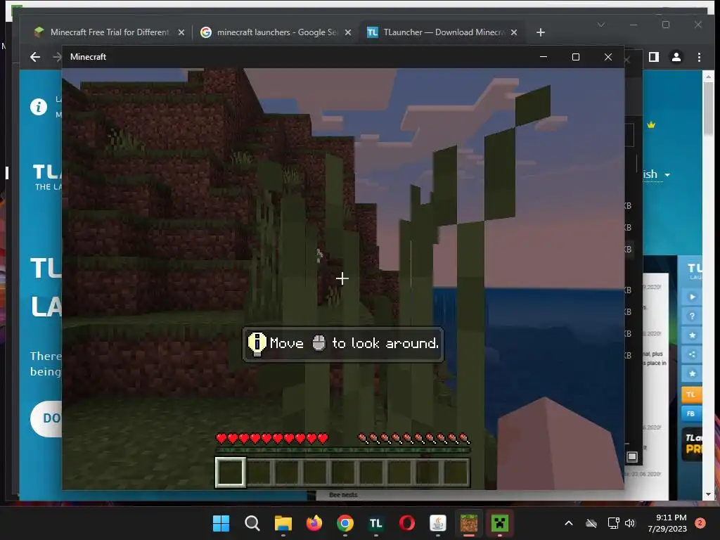Viewport: 720px width, 540px height.
Task: Click the info icon on TLauncher page
Action: (x=39, y=107)
